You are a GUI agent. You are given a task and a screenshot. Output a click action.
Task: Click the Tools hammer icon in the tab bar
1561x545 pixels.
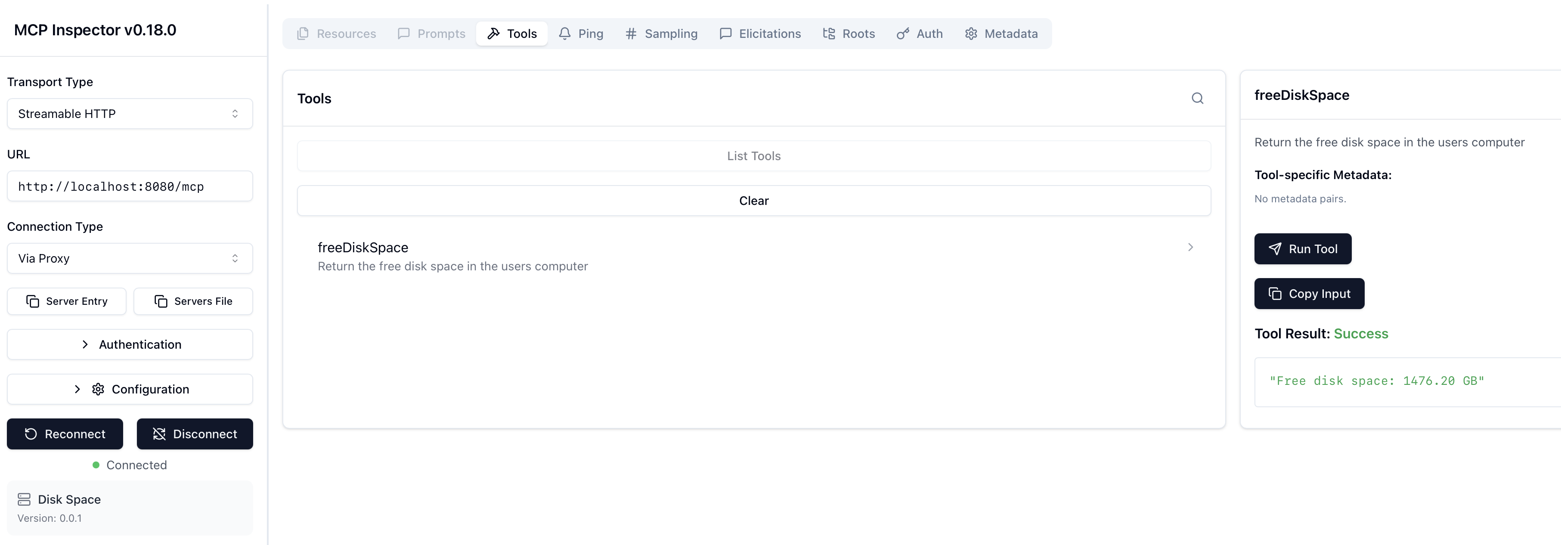(493, 34)
